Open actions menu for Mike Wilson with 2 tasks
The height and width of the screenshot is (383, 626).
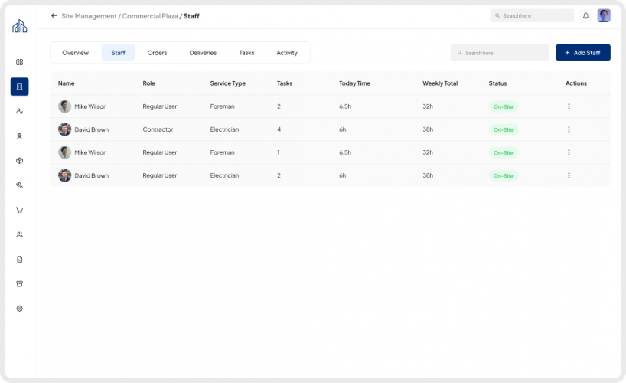point(569,106)
